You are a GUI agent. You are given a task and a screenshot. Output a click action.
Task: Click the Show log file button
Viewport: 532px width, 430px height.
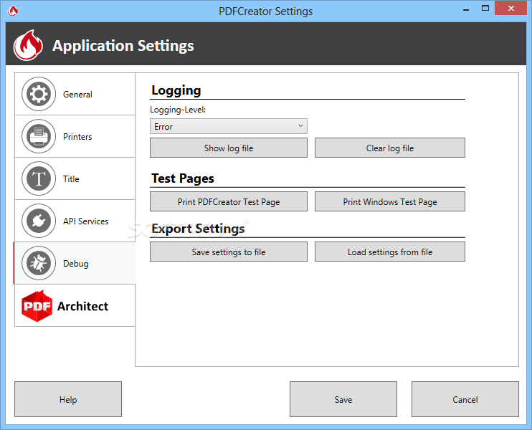pyautogui.click(x=229, y=148)
